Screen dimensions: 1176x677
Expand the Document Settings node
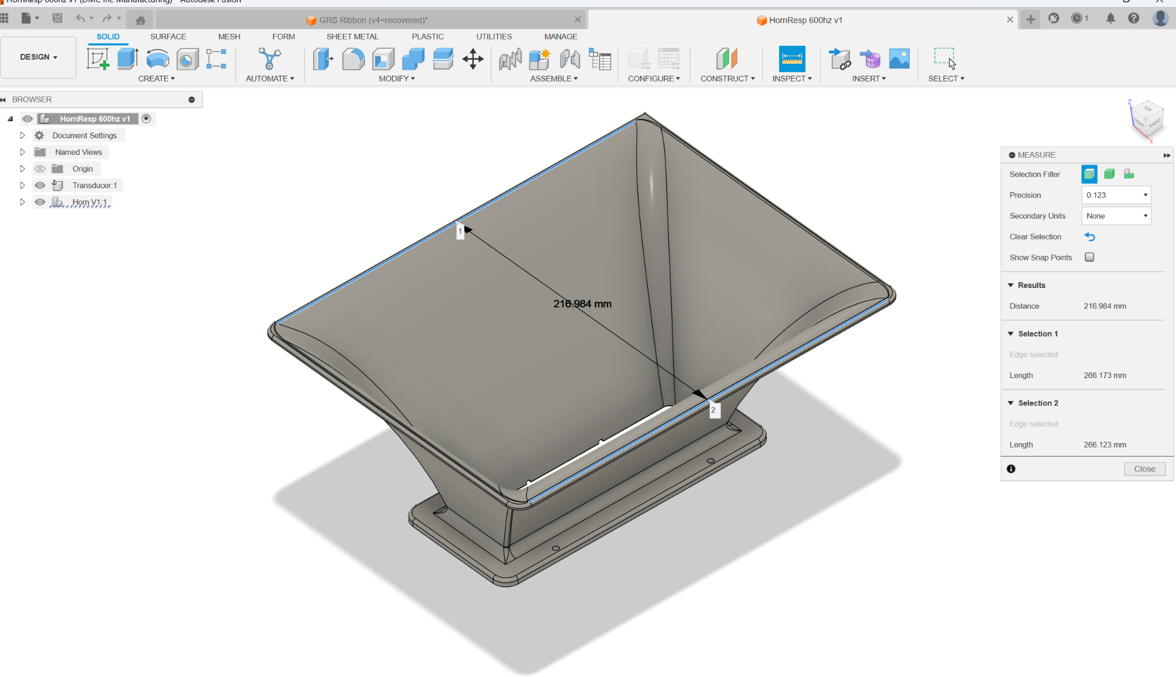[22, 135]
